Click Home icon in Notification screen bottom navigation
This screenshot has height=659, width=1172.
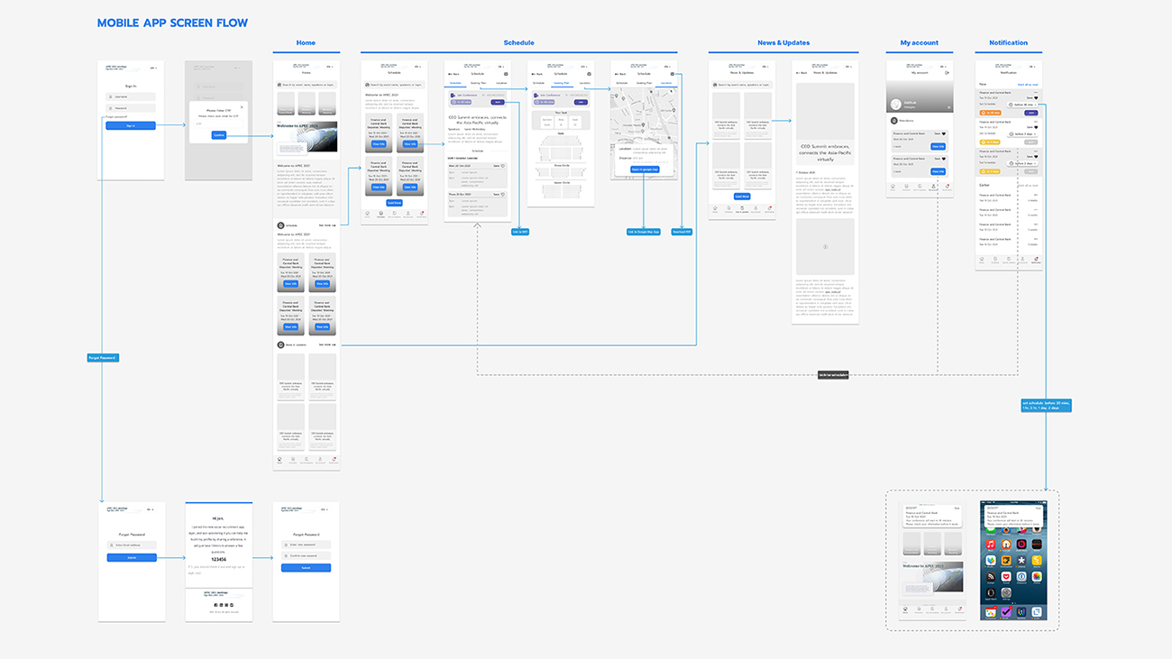(983, 259)
